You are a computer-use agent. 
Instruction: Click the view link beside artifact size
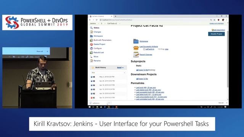point(167,49)
